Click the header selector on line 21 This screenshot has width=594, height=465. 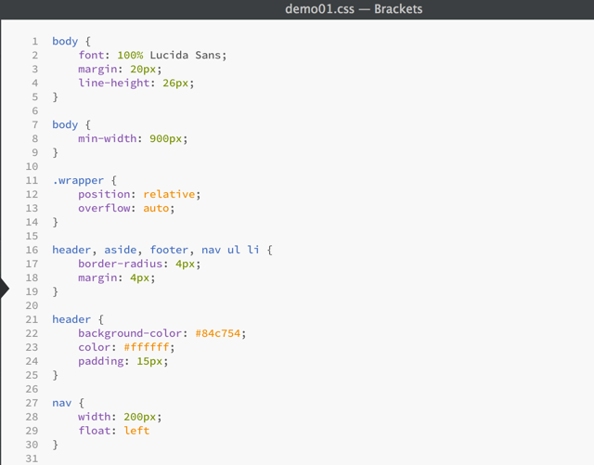pos(71,319)
